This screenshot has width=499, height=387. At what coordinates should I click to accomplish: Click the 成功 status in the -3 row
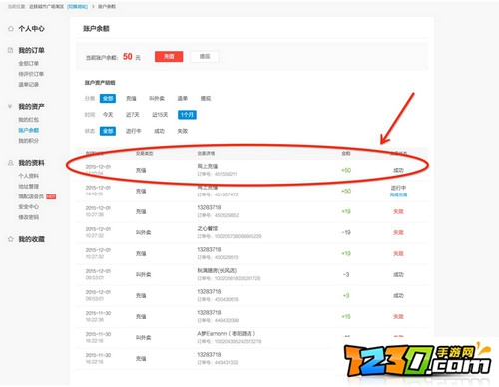[x=398, y=274]
